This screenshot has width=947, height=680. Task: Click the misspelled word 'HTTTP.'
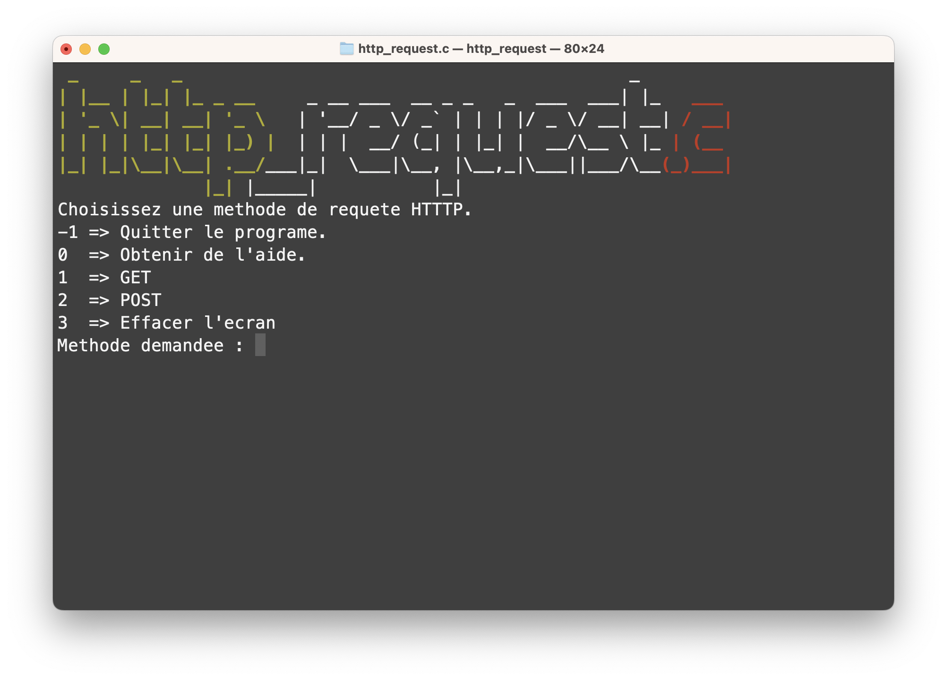click(x=441, y=210)
